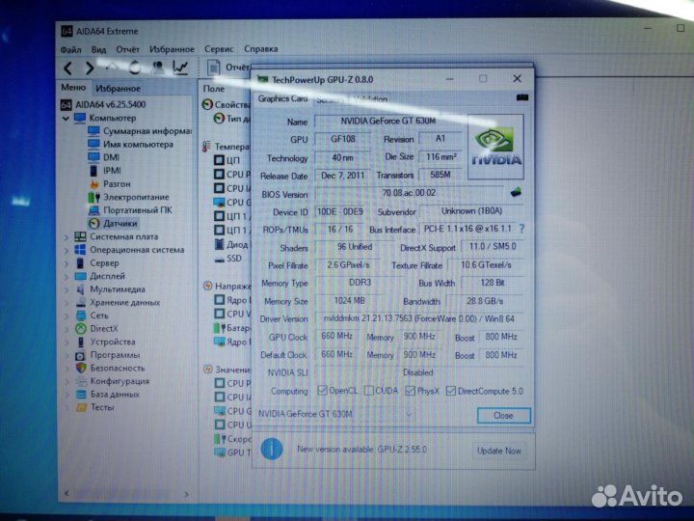The height and width of the screenshot is (521, 694).
Task: Open the IPMI item in the tree
Action: 104,171
